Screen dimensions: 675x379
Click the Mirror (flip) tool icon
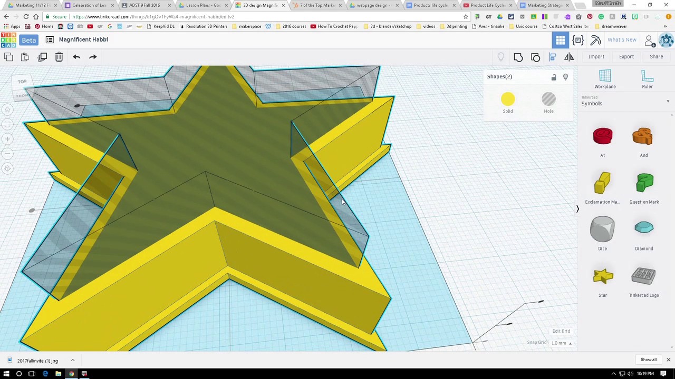[569, 57]
